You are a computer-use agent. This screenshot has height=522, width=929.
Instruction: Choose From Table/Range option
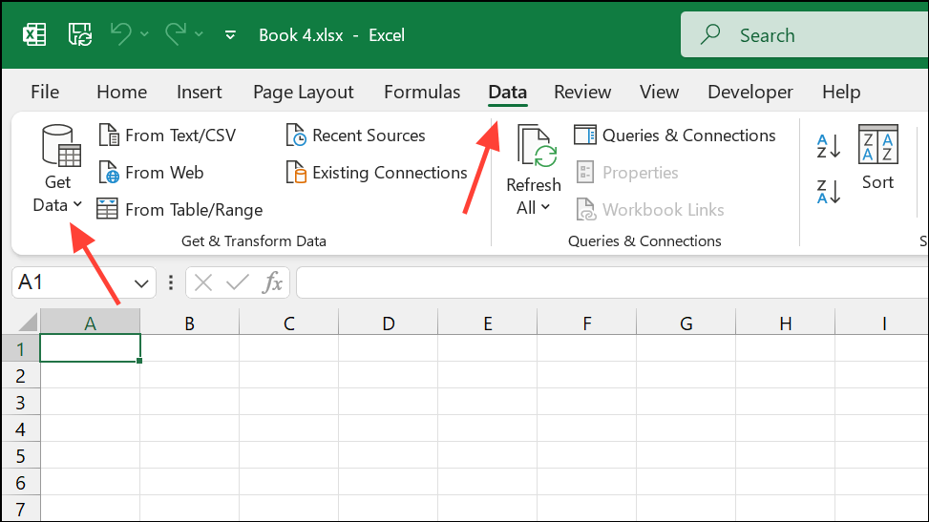click(179, 210)
